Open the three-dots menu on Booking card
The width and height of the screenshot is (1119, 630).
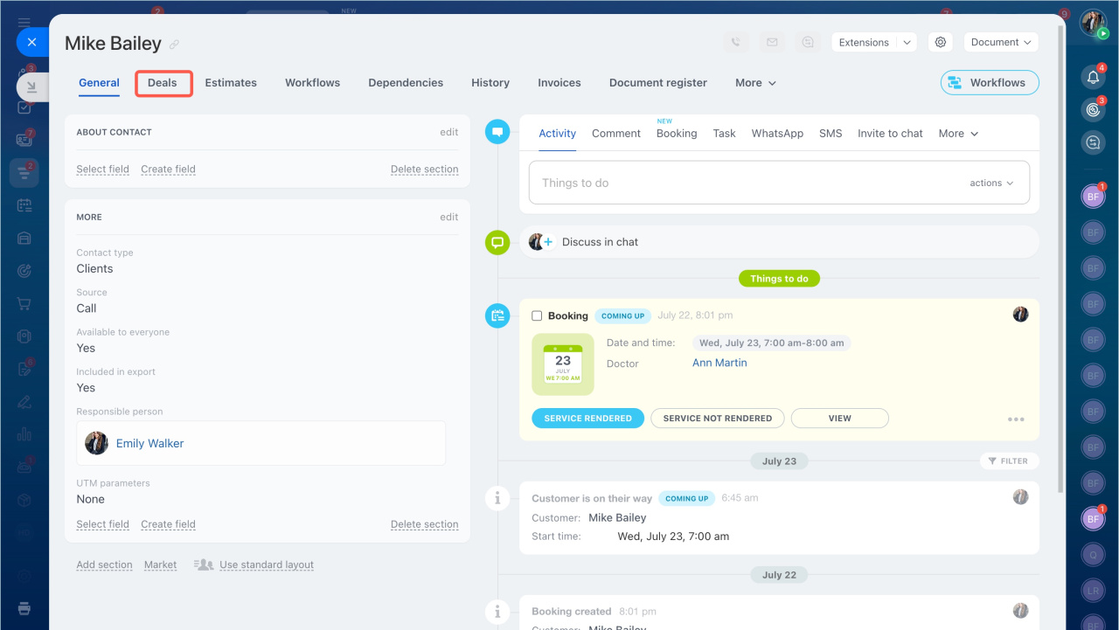pyautogui.click(x=1015, y=419)
